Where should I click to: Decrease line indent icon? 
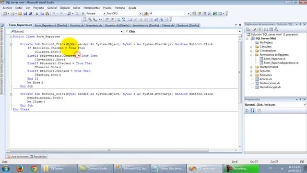(x=107, y=19)
